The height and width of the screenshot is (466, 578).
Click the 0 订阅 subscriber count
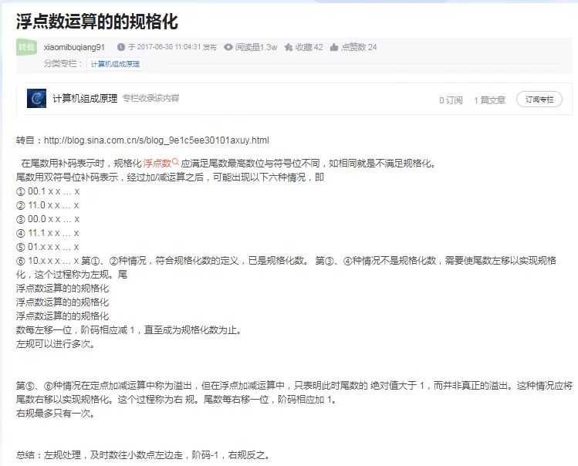451,100
